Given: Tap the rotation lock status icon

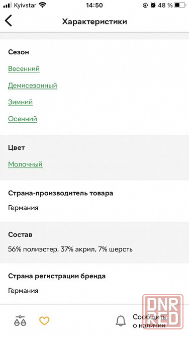Looking at the screenshot, I should point(145,5).
